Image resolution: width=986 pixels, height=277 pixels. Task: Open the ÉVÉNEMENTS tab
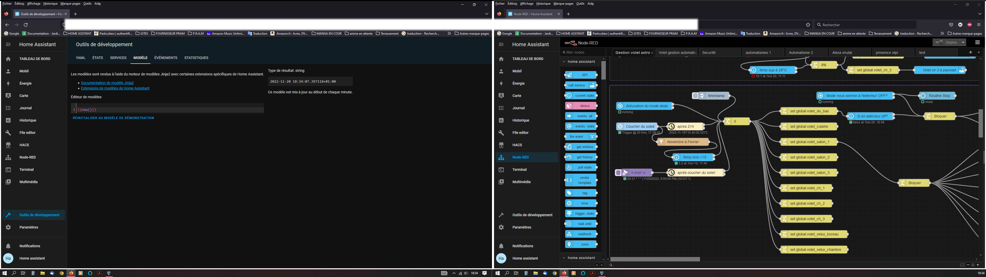(x=166, y=58)
